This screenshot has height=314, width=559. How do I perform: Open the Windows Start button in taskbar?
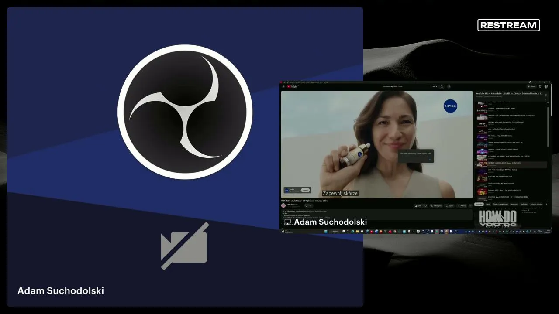pos(326,231)
